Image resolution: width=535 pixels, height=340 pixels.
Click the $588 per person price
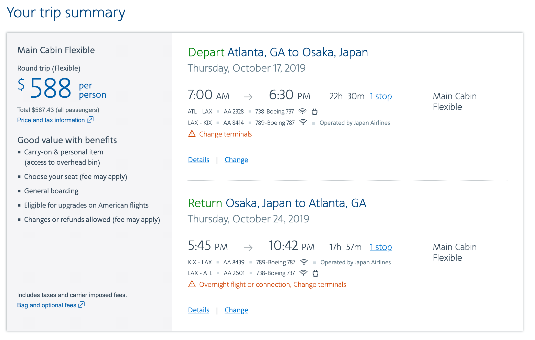click(x=51, y=88)
